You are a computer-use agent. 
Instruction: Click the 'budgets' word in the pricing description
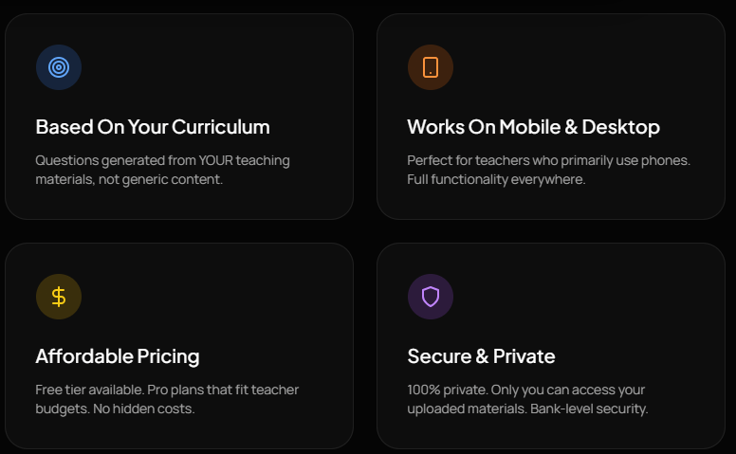[62, 409]
